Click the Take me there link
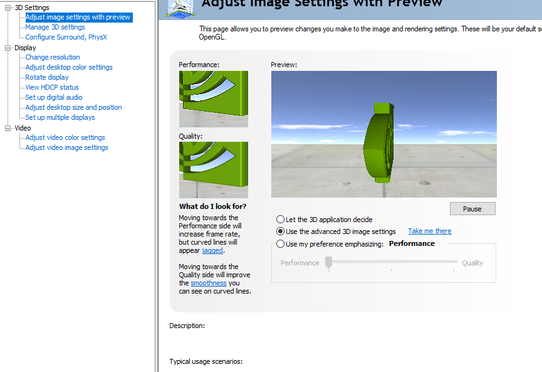This screenshot has width=542, height=372. (x=430, y=231)
